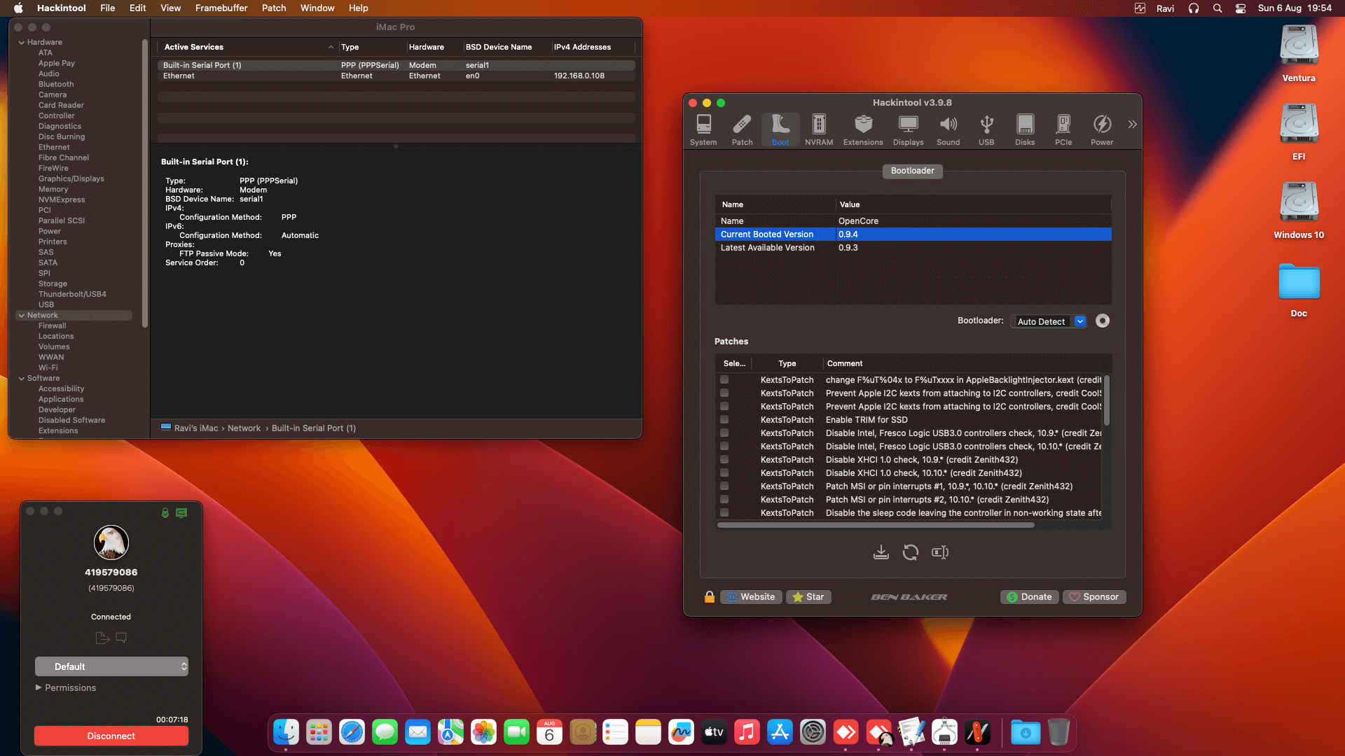Viewport: 1345px width, 756px height.
Task: Click the lock icon in Hackintool
Action: coord(710,597)
